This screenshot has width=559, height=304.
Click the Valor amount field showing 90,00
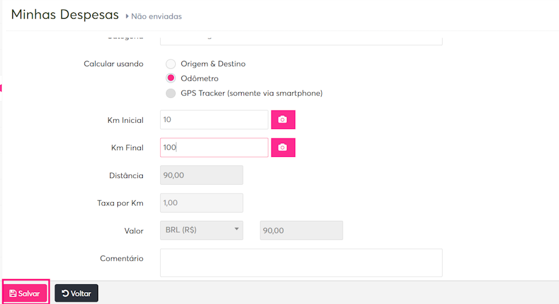[x=301, y=230]
